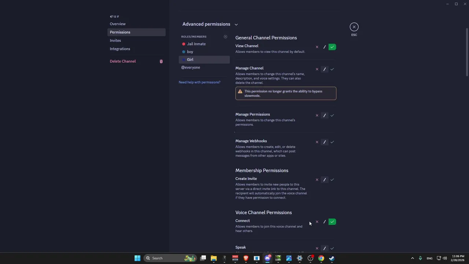469x264 pixels.
Task: Allow Speak permission with checkmark
Action: tap(332, 248)
